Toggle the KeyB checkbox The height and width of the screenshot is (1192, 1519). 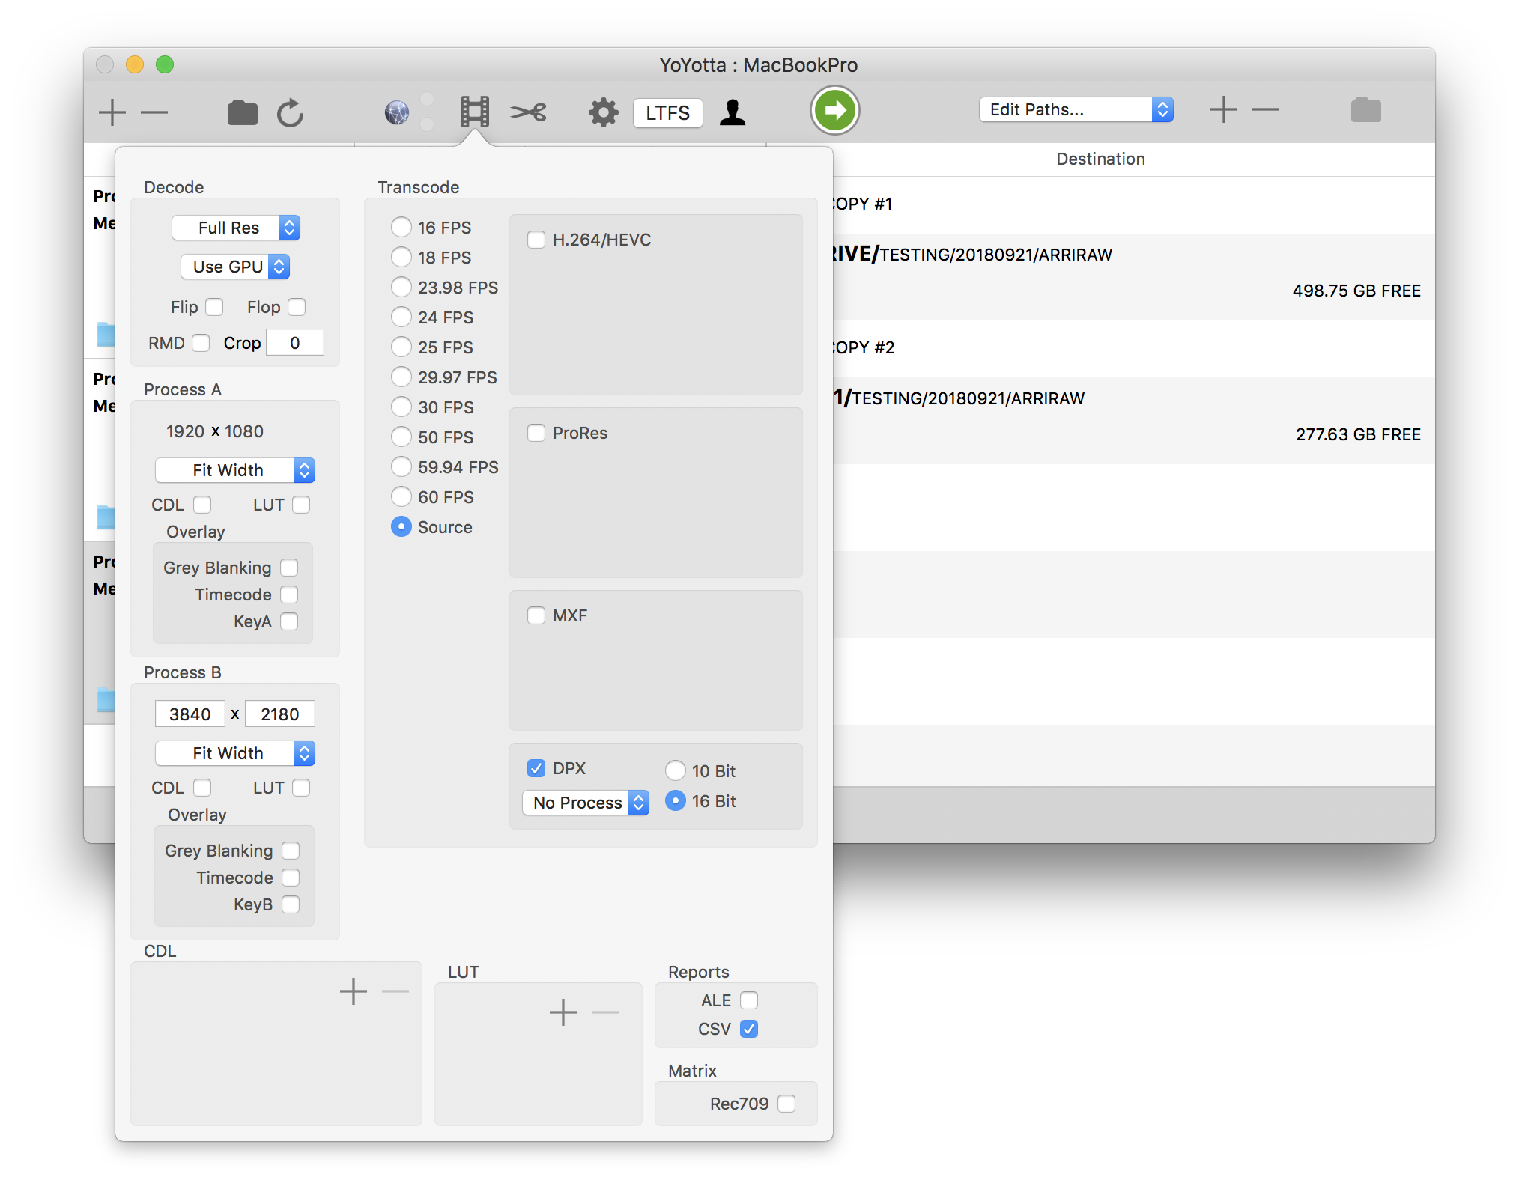point(291,904)
